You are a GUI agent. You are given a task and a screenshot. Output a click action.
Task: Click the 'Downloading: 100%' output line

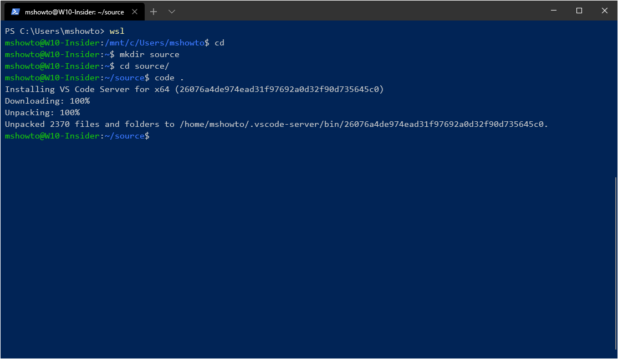47,101
